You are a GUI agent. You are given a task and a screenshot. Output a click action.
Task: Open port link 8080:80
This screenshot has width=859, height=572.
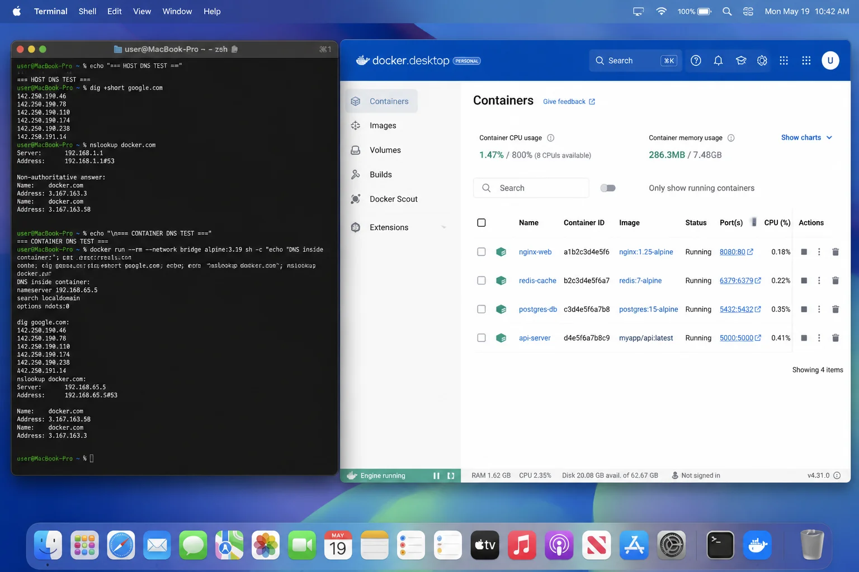click(x=736, y=252)
